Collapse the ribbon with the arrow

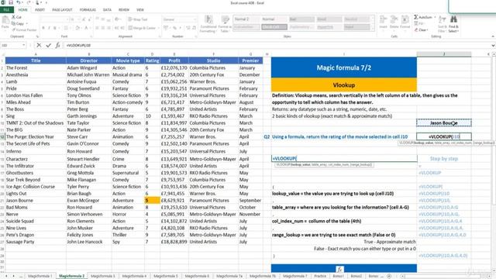(493, 37)
